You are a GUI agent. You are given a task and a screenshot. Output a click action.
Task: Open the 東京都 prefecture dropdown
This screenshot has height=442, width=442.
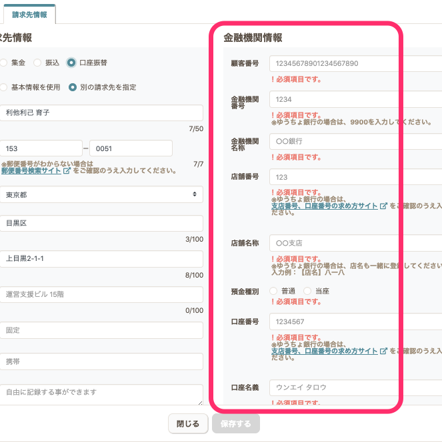101,194
